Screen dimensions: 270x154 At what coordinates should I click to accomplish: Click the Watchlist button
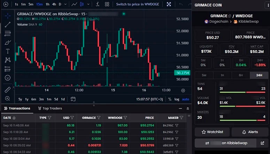tap(211, 132)
